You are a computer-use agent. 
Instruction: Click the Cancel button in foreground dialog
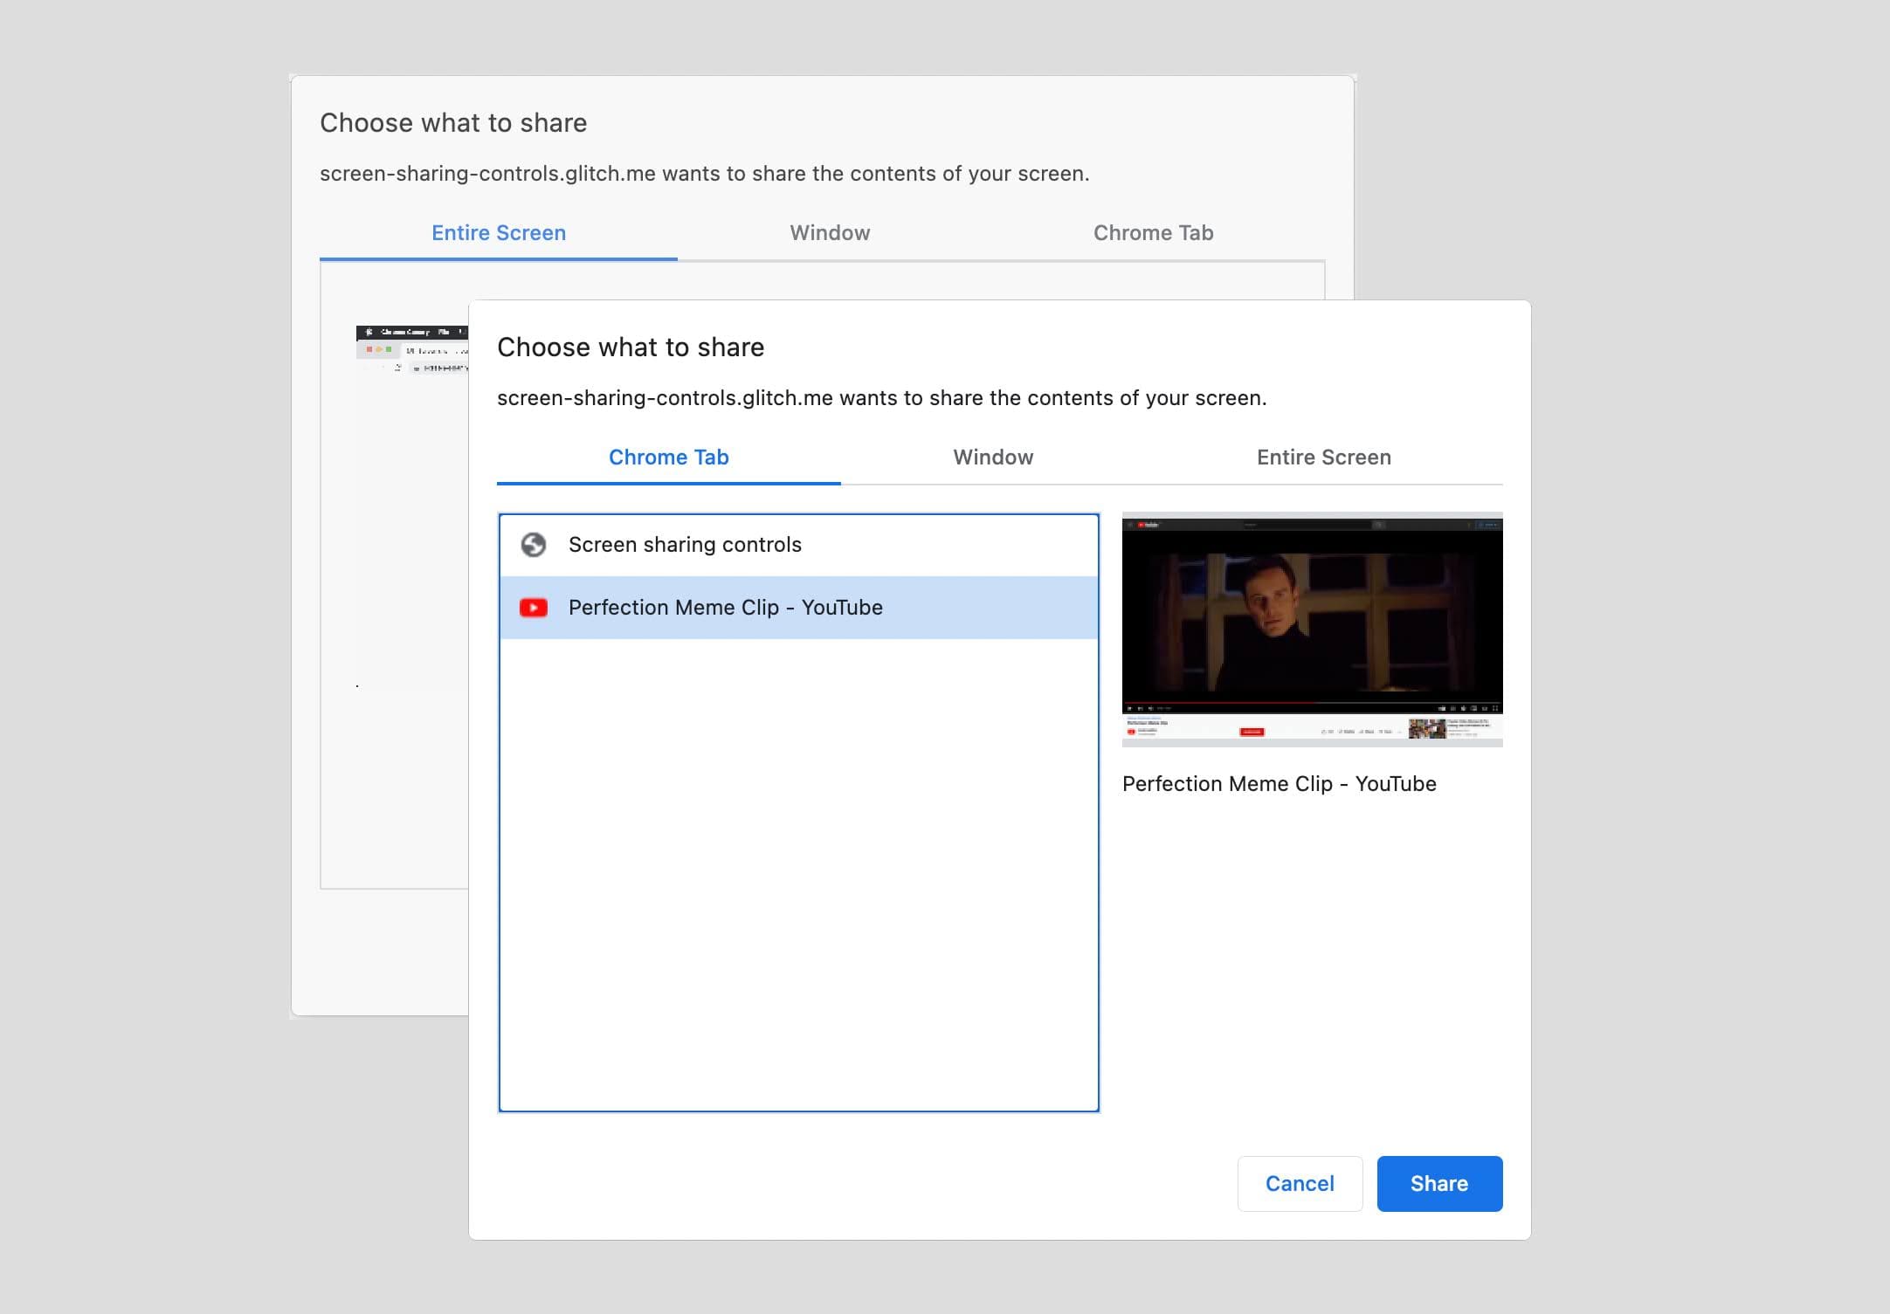click(1300, 1183)
